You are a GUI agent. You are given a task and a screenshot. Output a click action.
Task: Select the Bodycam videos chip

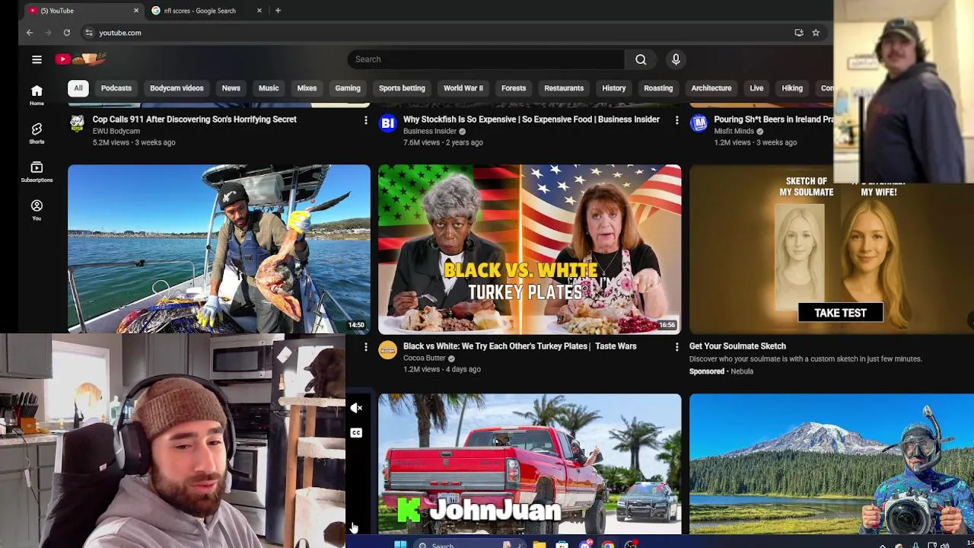point(177,88)
